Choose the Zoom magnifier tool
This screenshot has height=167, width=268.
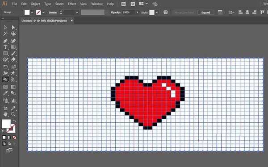click(x=13, y=114)
